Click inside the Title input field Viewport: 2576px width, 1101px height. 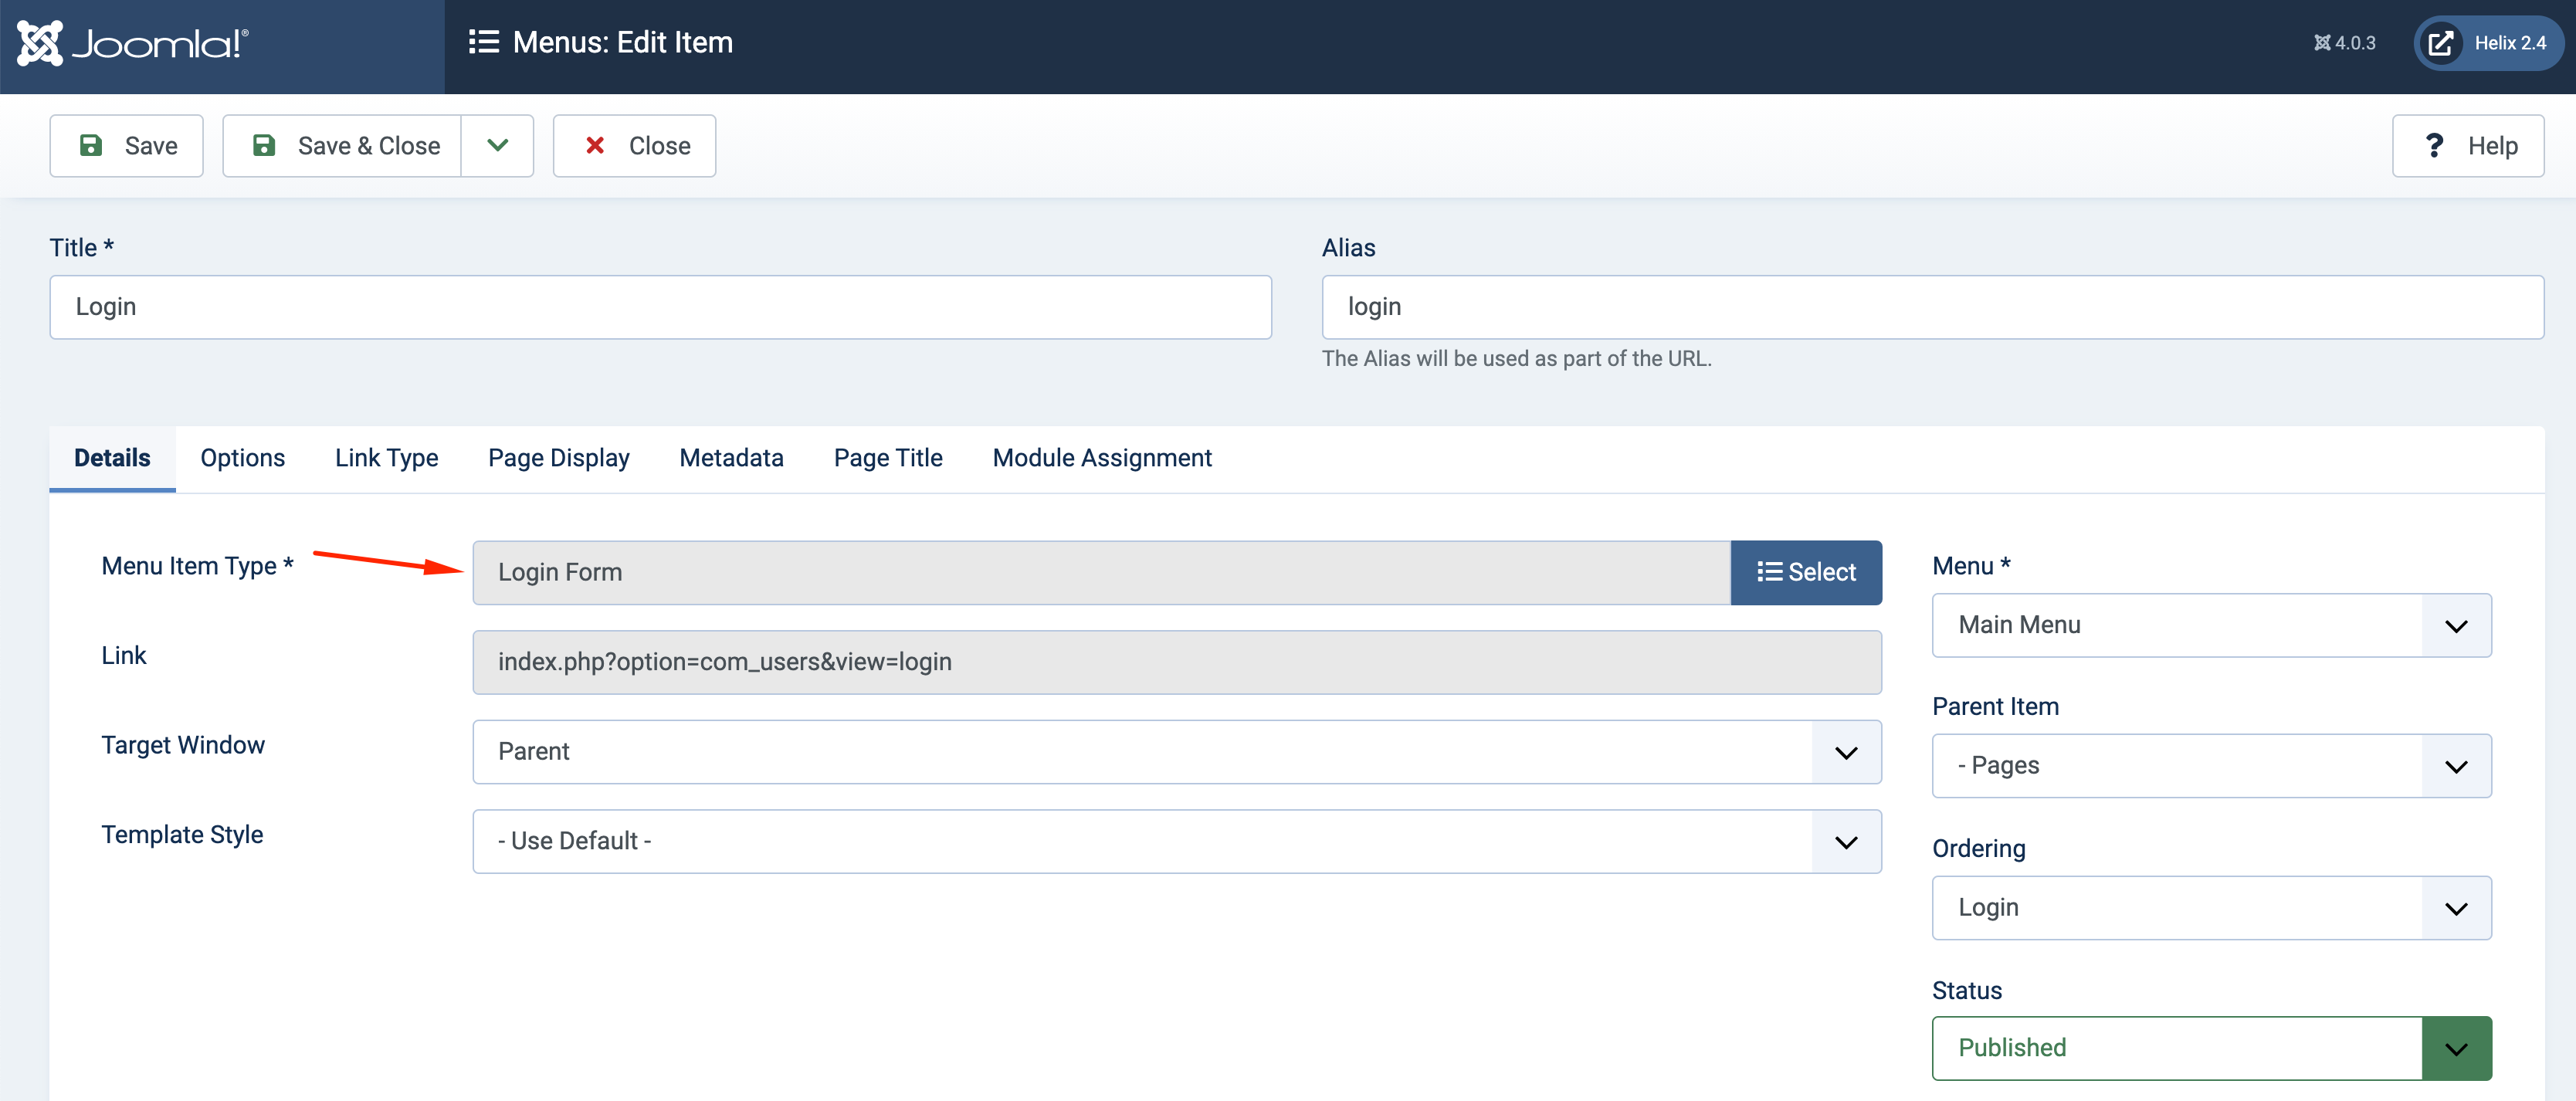[x=660, y=306]
